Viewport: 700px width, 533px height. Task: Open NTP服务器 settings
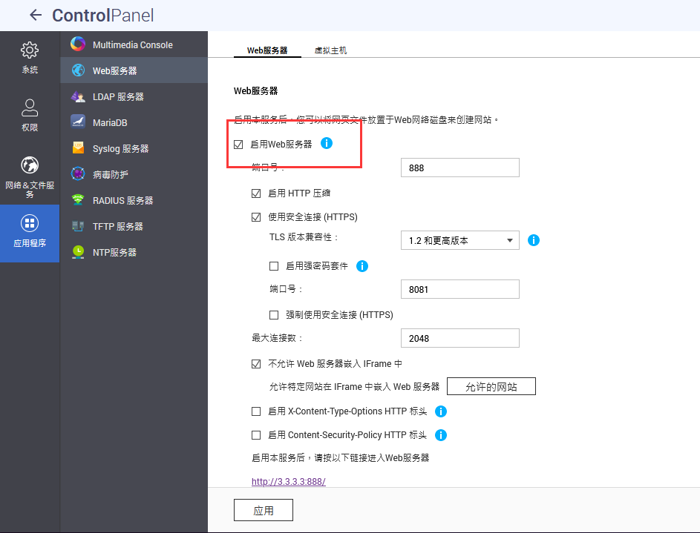122,251
